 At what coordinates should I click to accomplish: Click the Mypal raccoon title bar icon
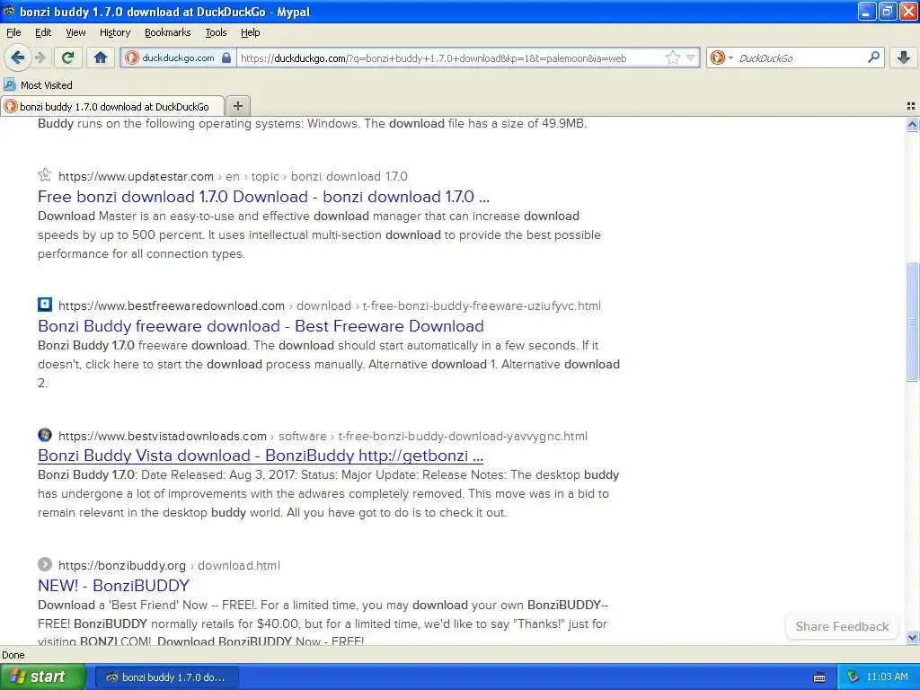click(8, 11)
